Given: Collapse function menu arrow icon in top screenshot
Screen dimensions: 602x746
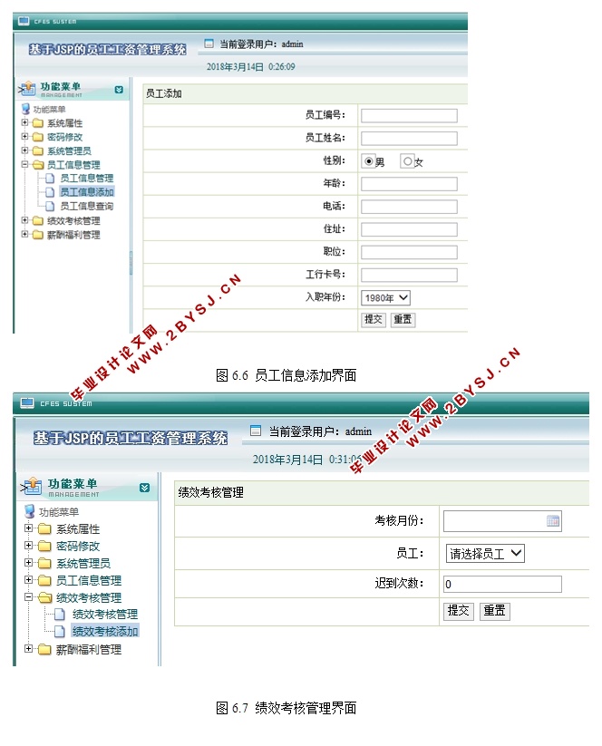Looking at the screenshot, I should click(119, 90).
